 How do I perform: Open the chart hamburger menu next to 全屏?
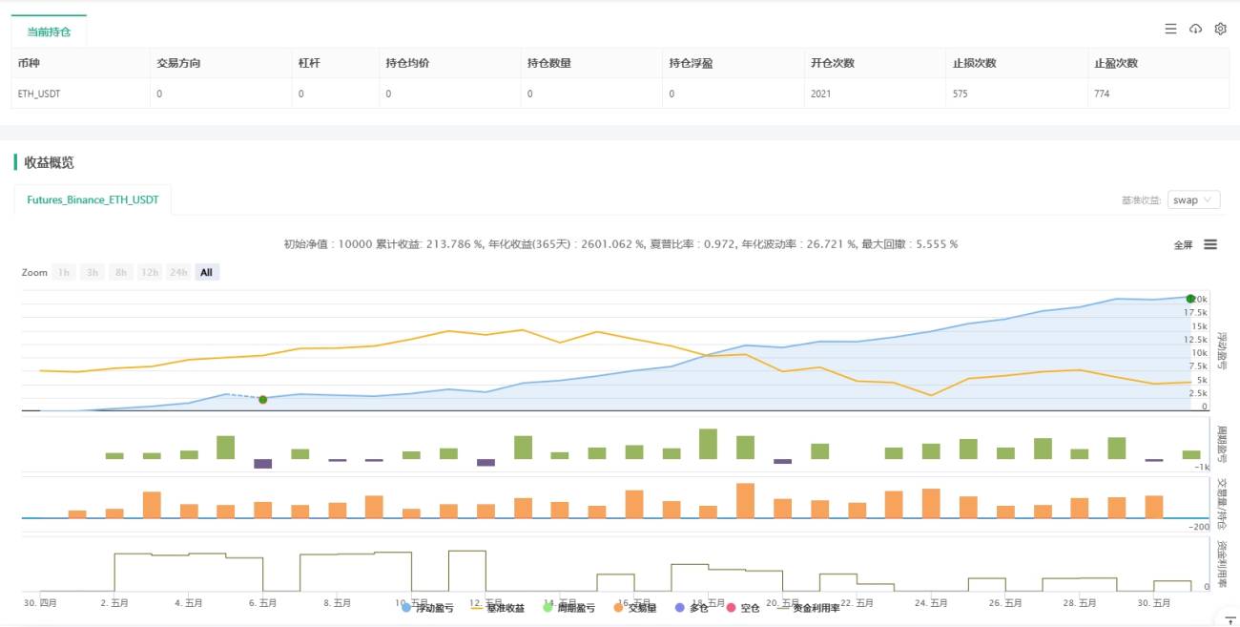1210,244
